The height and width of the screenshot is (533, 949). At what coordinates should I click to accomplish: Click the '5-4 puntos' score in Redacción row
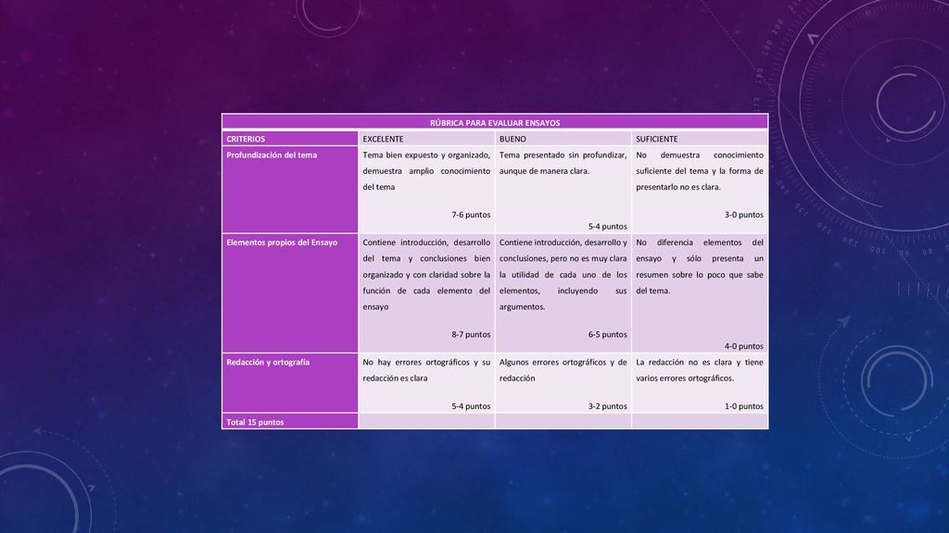pos(471,406)
